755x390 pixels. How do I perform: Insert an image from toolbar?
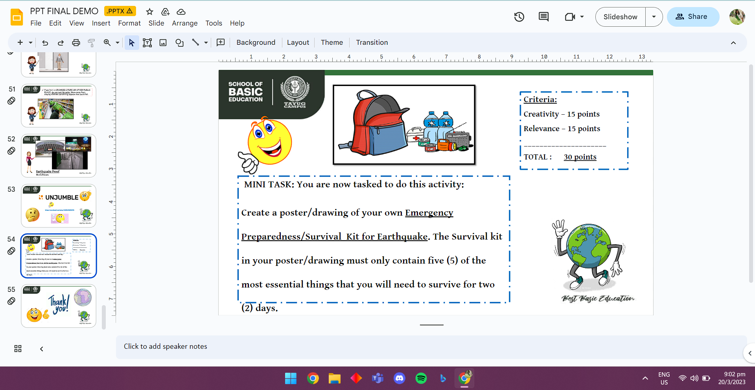[163, 42]
